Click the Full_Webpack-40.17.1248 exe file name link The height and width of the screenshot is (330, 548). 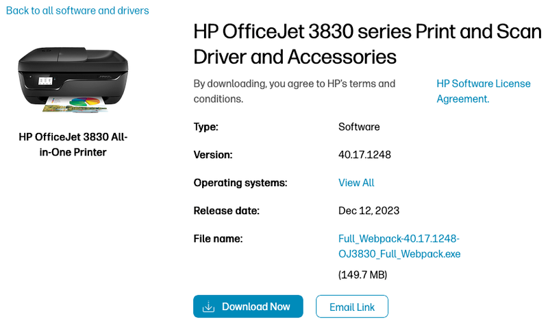(x=399, y=246)
